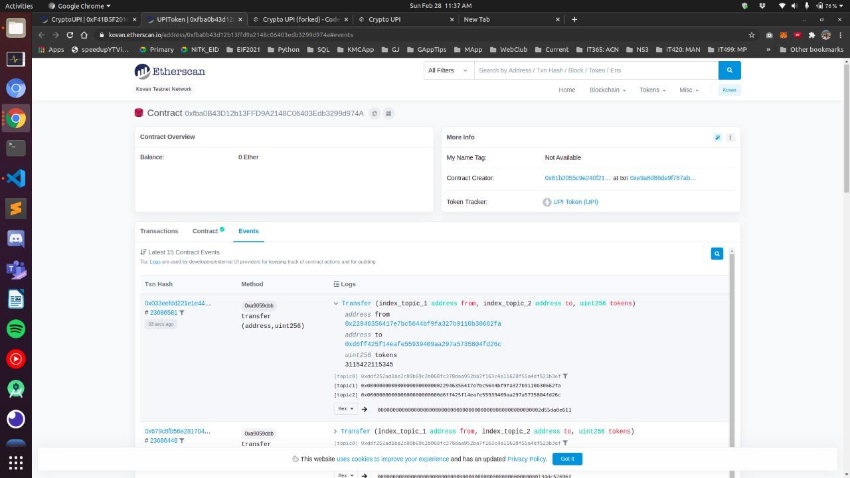Open the Hex format dropdown
The width and height of the screenshot is (850, 478).
point(346,409)
